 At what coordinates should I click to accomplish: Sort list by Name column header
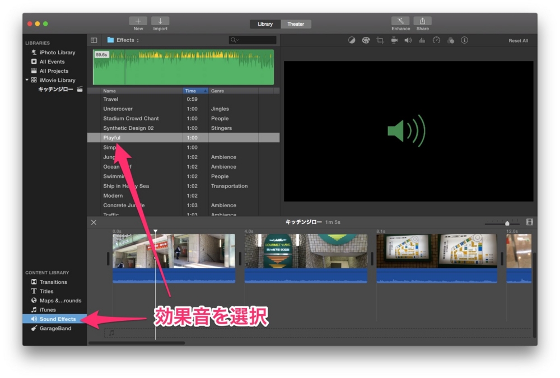(142, 91)
